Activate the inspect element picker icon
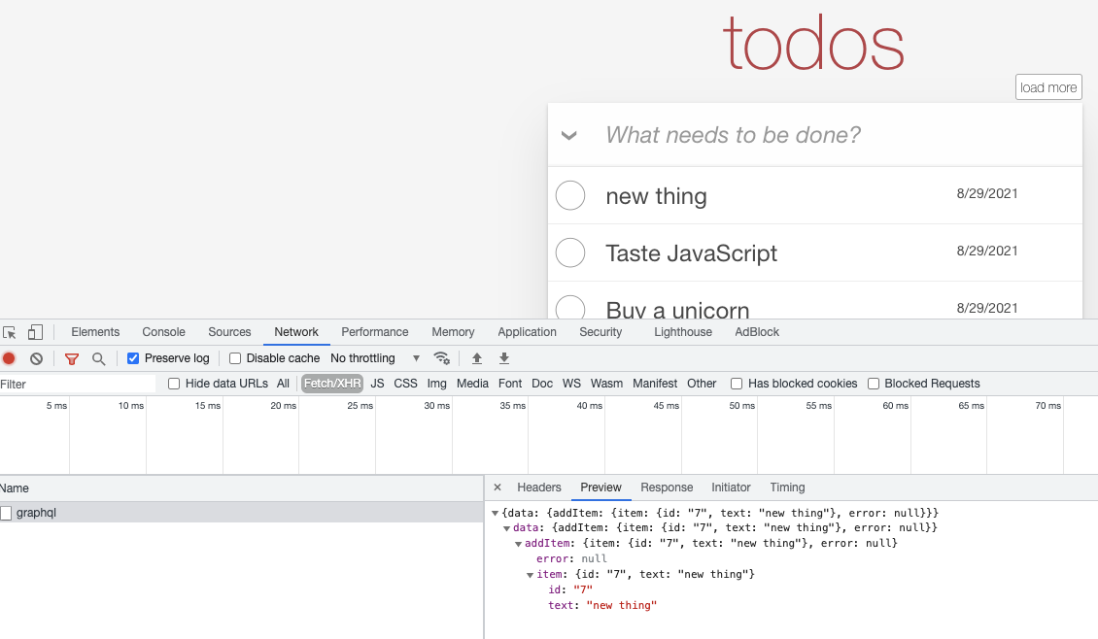This screenshot has height=639, width=1098. point(9,332)
